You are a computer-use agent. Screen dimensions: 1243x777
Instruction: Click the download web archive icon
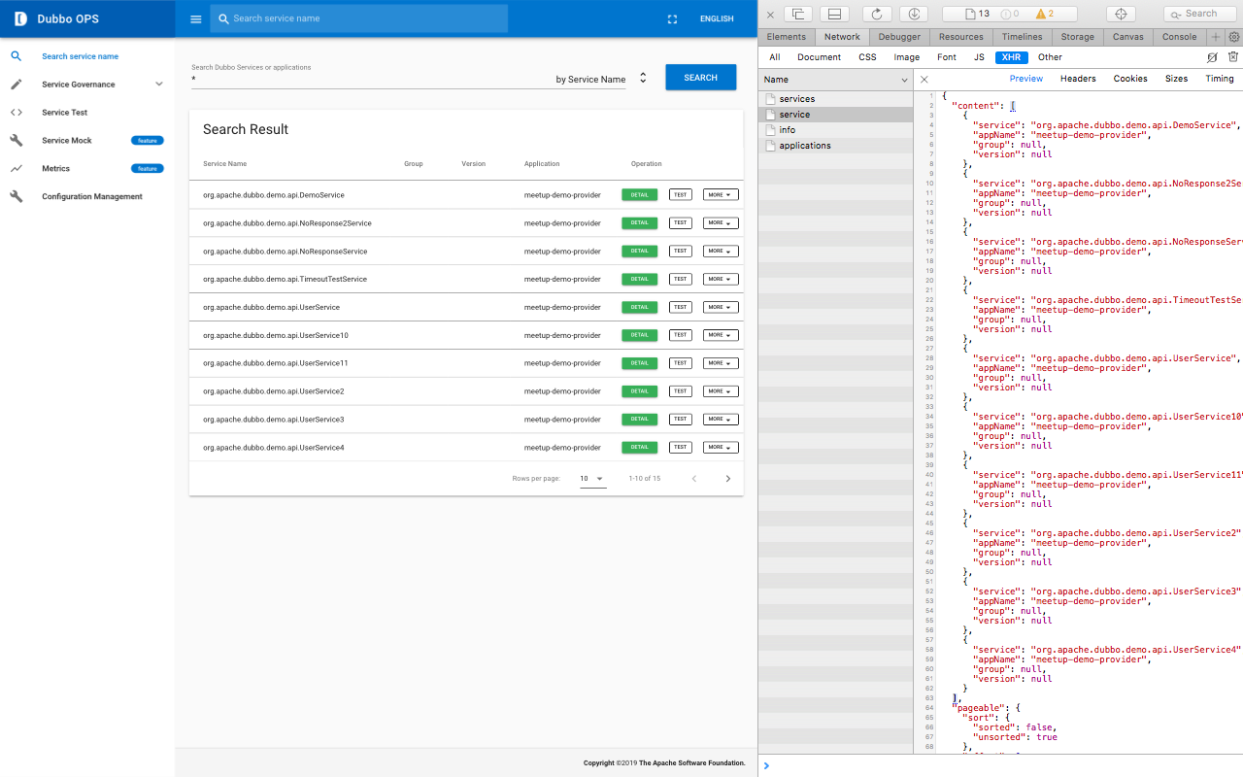click(x=914, y=14)
